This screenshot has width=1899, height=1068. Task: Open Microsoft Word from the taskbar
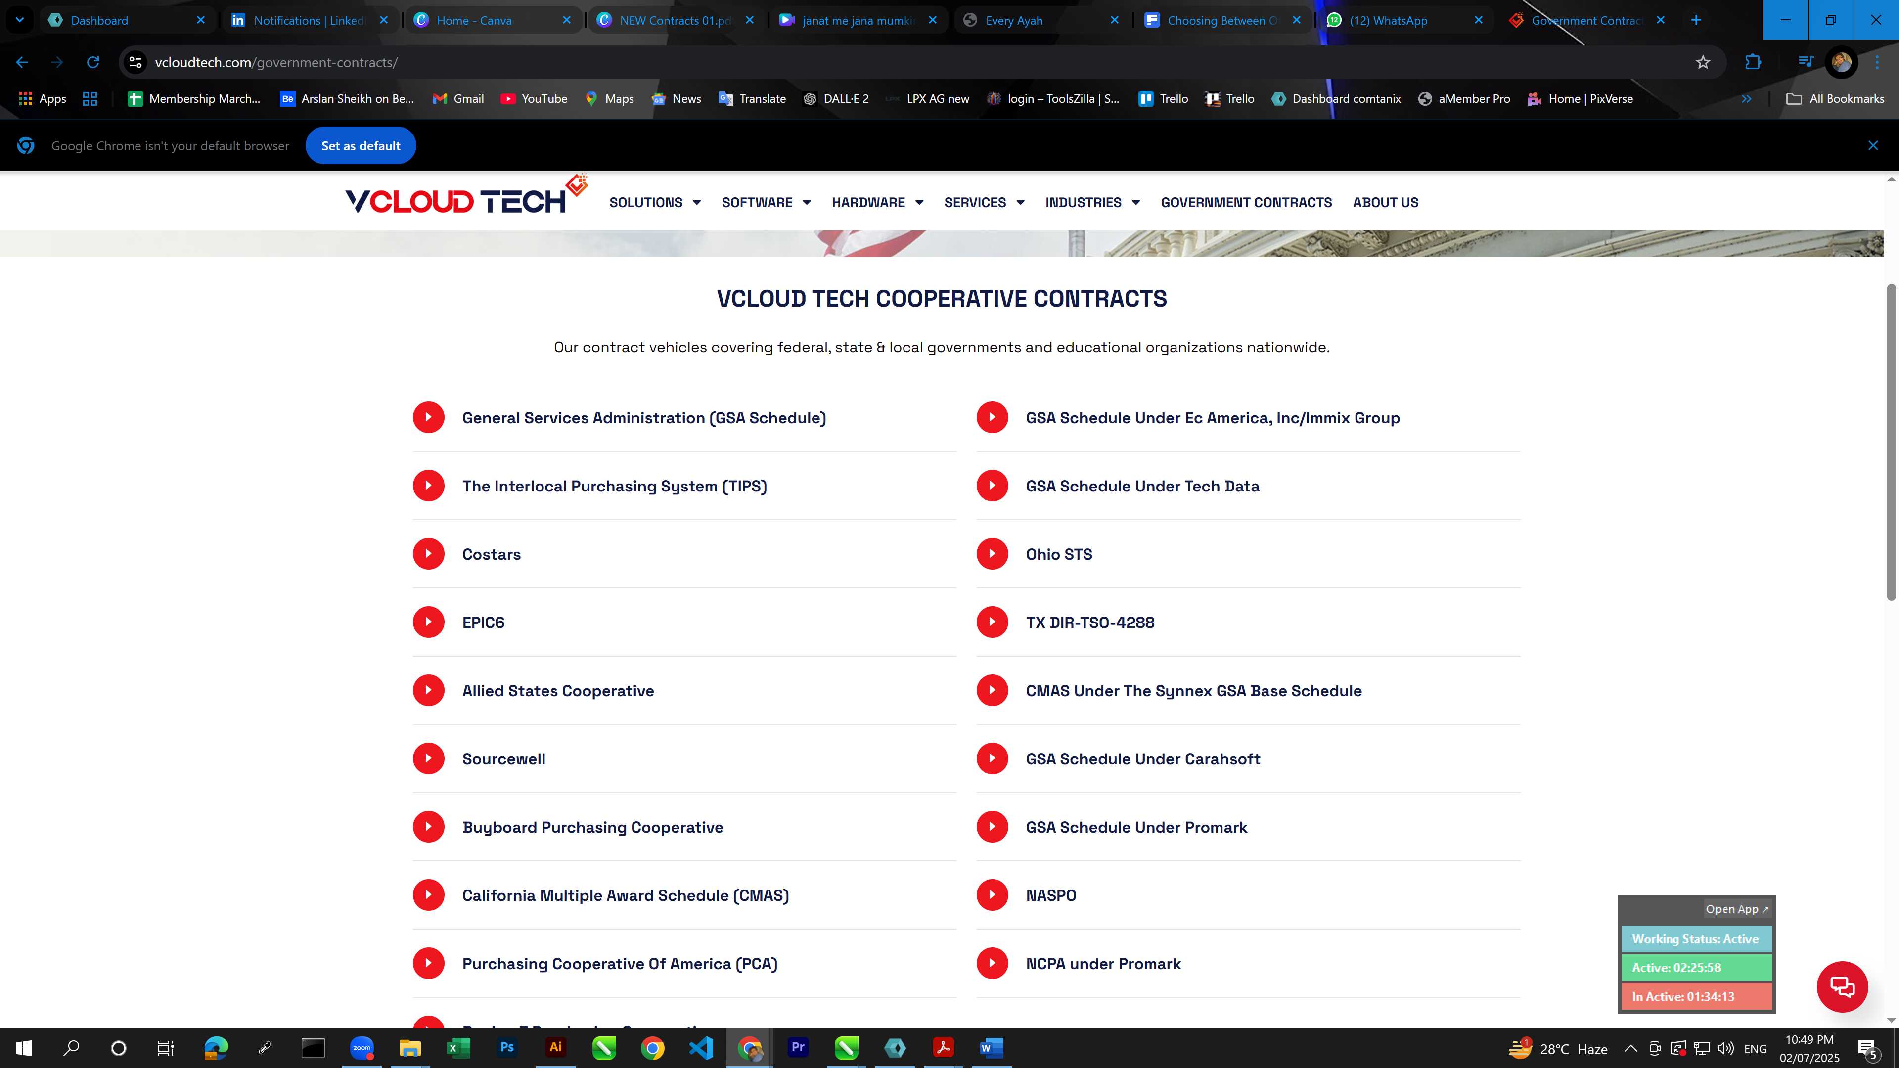992,1047
